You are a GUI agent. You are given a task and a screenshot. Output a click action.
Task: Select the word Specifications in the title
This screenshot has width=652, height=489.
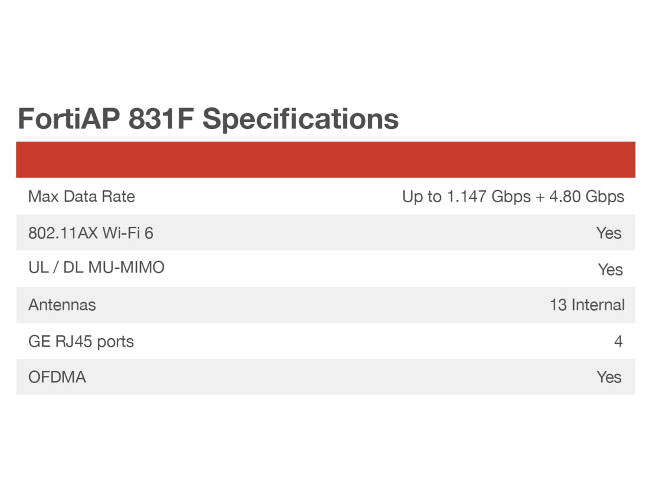301,119
